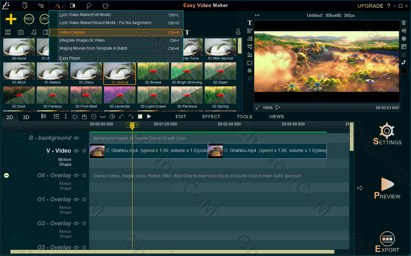
Task: Mute the O1 - Overlay track
Action: [x=84, y=199]
